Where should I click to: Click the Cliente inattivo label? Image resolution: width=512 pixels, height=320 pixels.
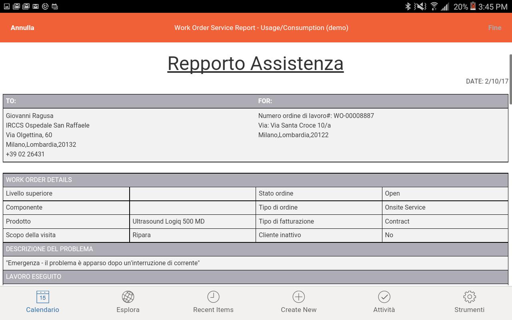(280, 235)
